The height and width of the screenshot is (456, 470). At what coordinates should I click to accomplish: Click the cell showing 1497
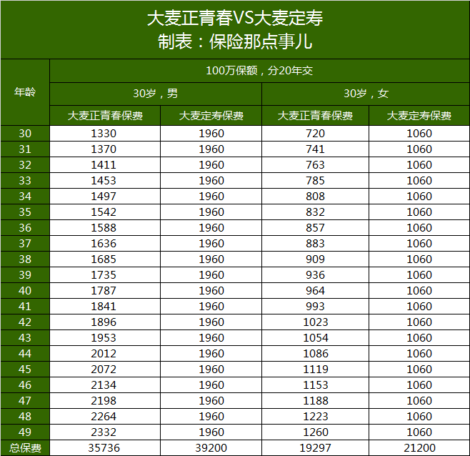[105, 197]
